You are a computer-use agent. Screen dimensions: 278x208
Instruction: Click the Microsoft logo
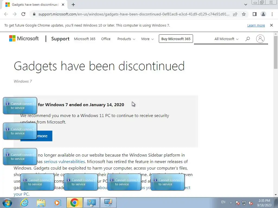(x=24, y=38)
